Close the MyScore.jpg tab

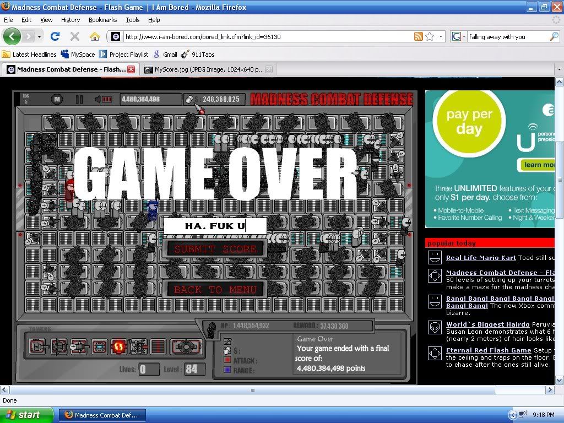pyautogui.click(x=269, y=69)
